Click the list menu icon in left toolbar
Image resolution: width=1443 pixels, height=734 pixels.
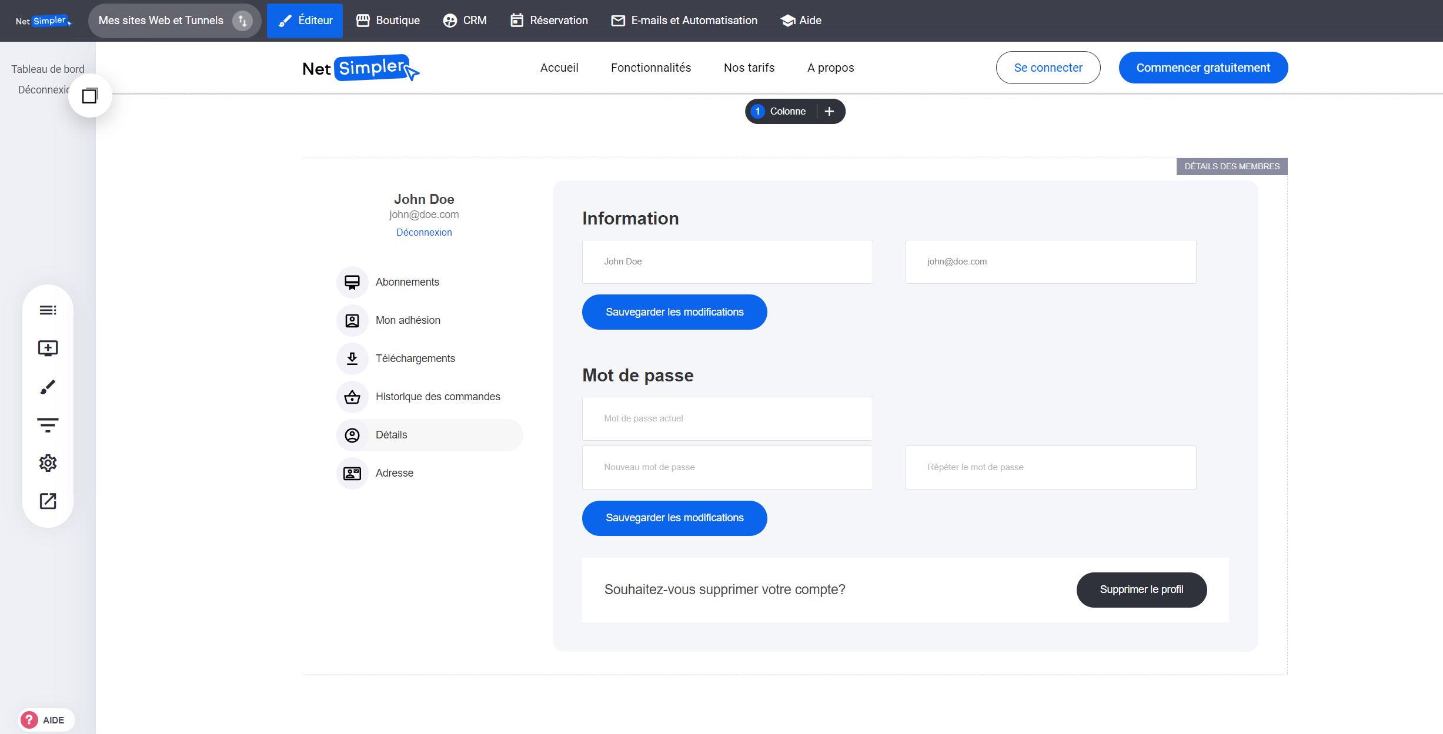click(48, 310)
